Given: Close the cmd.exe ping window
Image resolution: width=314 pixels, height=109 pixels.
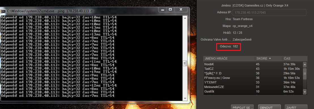Looking at the screenshot, I should (x=181, y=9).
